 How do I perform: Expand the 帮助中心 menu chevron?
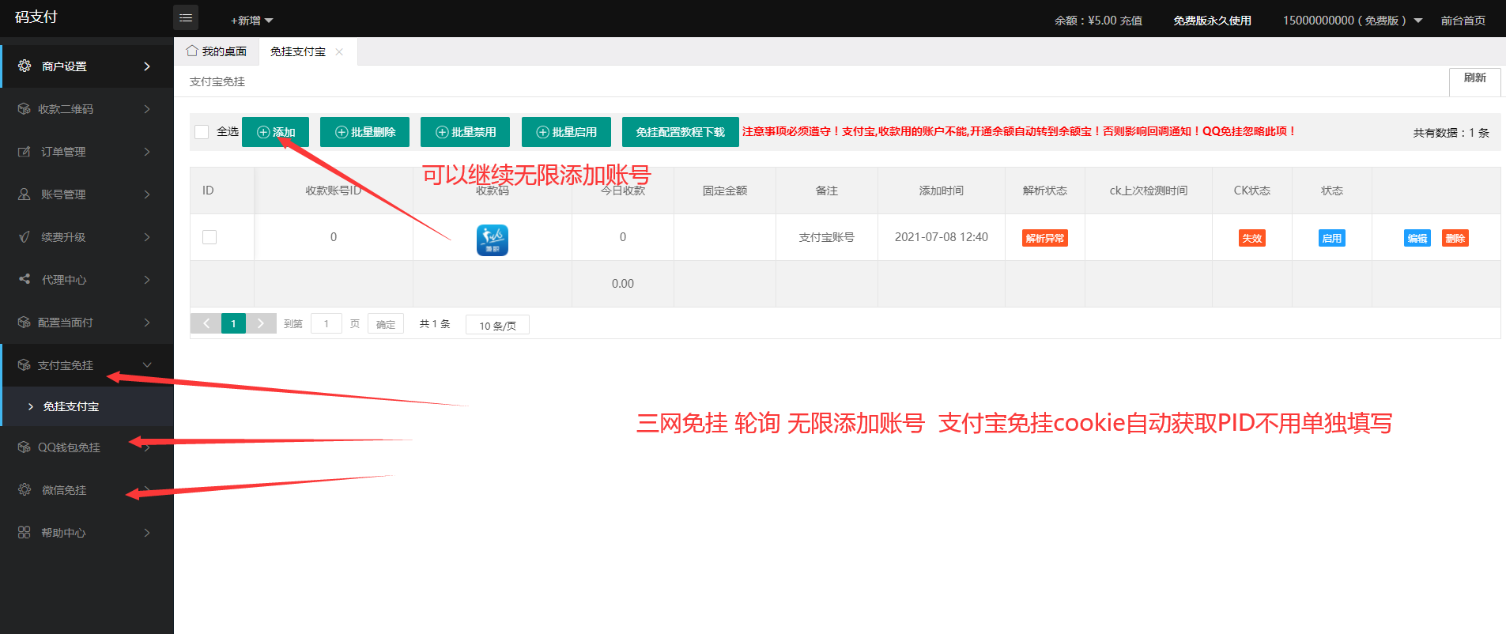coord(147,533)
